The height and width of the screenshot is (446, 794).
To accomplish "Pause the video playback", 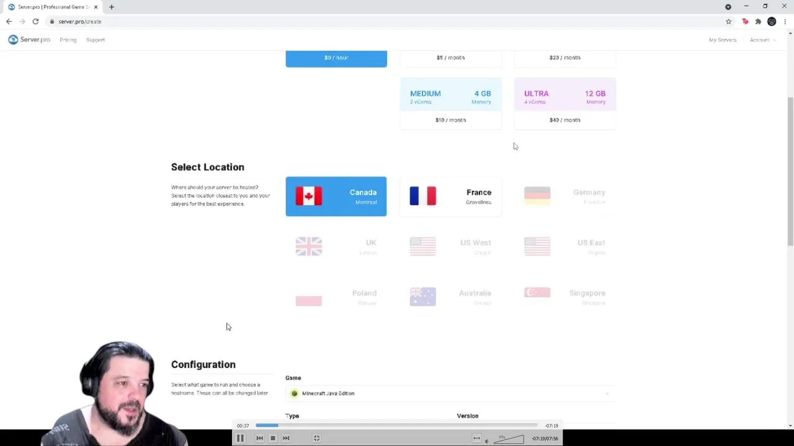I will 240,438.
